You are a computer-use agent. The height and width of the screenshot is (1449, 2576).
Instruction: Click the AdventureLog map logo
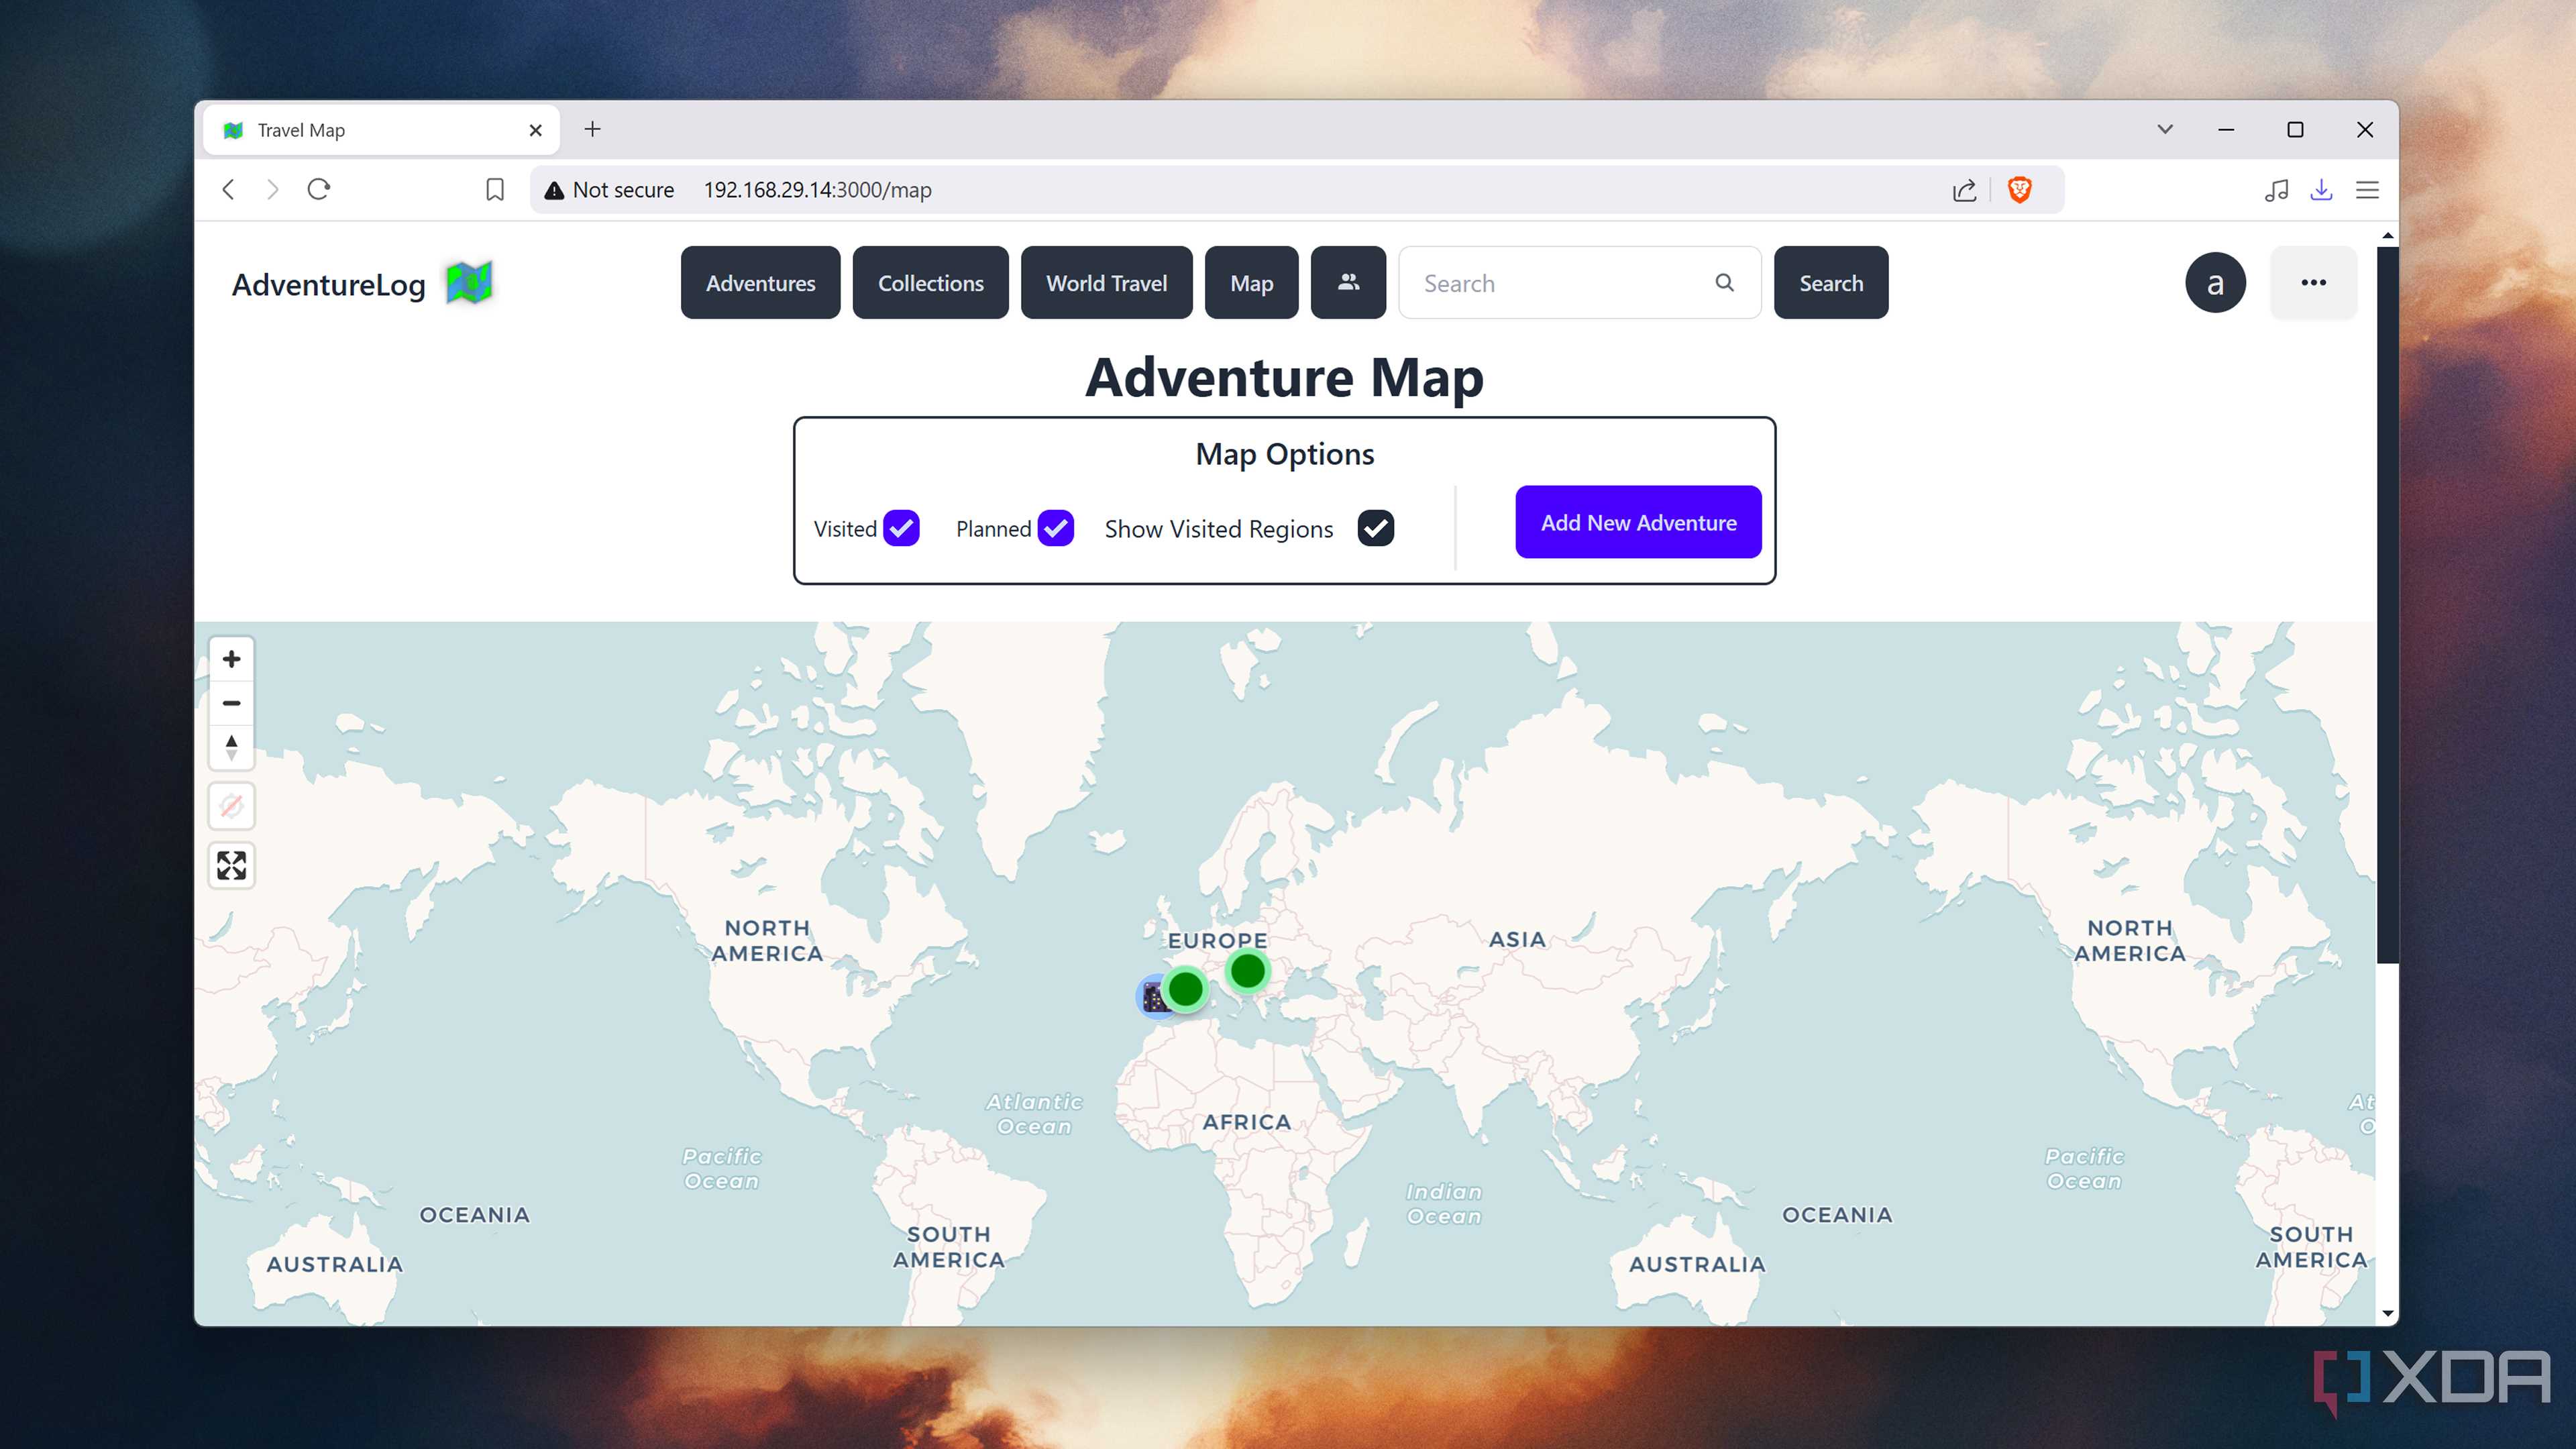469,283
